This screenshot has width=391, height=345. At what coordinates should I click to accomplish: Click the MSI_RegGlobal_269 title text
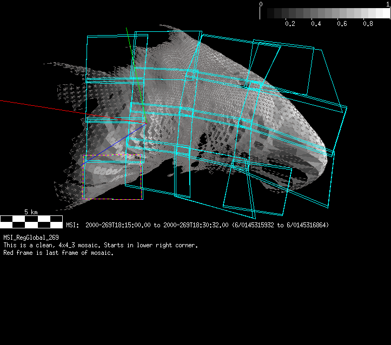click(x=31, y=237)
